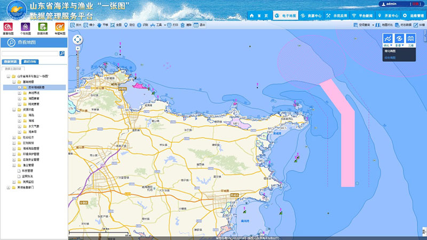Open the 平台新闻 nav item
The height and width of the screenshot is (240, 427).
coord(362,16)
